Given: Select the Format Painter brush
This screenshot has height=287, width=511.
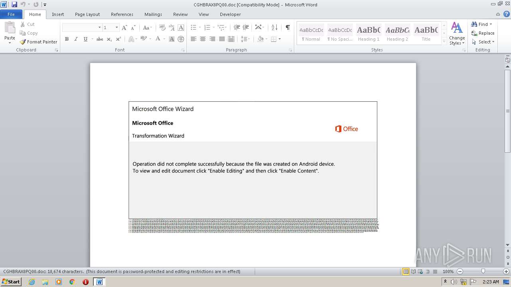Looking at the screenshot, I should point(23,42).
